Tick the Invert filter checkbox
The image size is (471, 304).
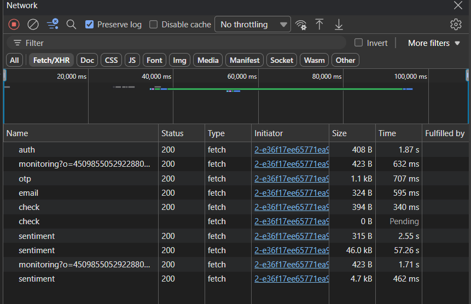[359, 43]
